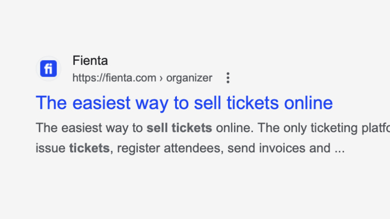Click the trailing ellipsis in snippet
This screenshot has width=390, height=219.
pos(339,149)
